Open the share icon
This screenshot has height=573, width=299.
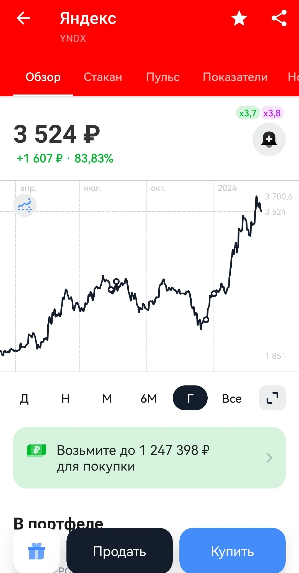pyautogui.click(x=279, y=18)
